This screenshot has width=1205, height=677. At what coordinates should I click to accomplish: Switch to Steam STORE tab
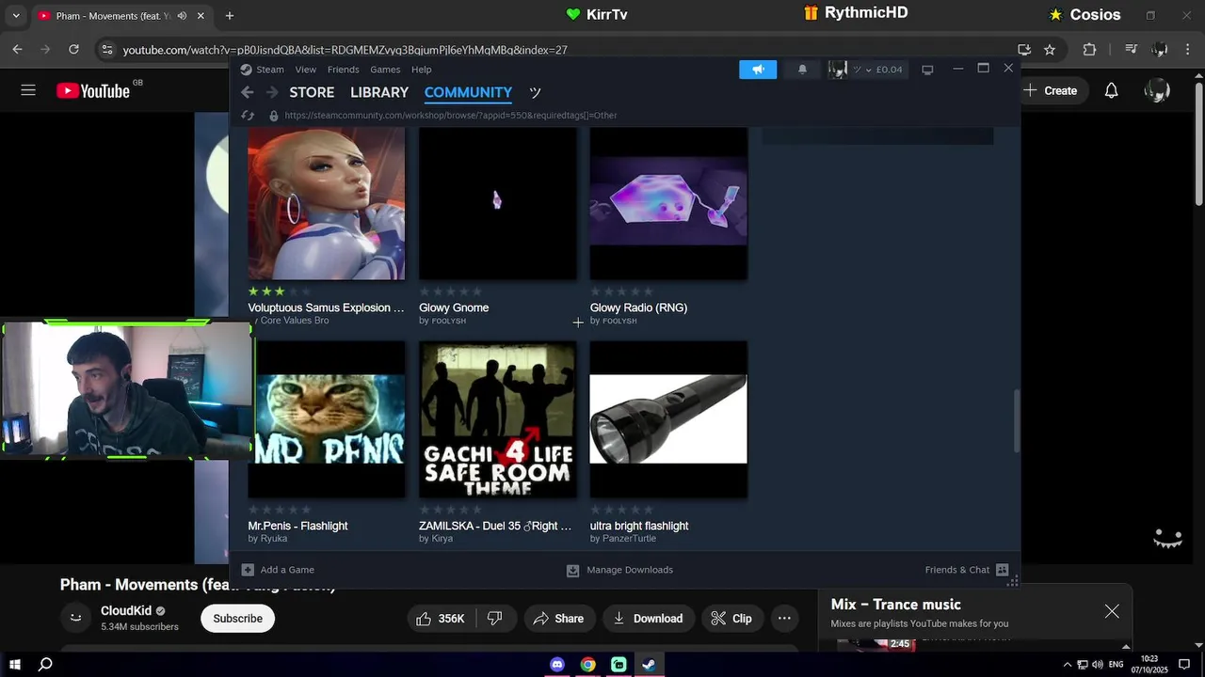[312, 92]
